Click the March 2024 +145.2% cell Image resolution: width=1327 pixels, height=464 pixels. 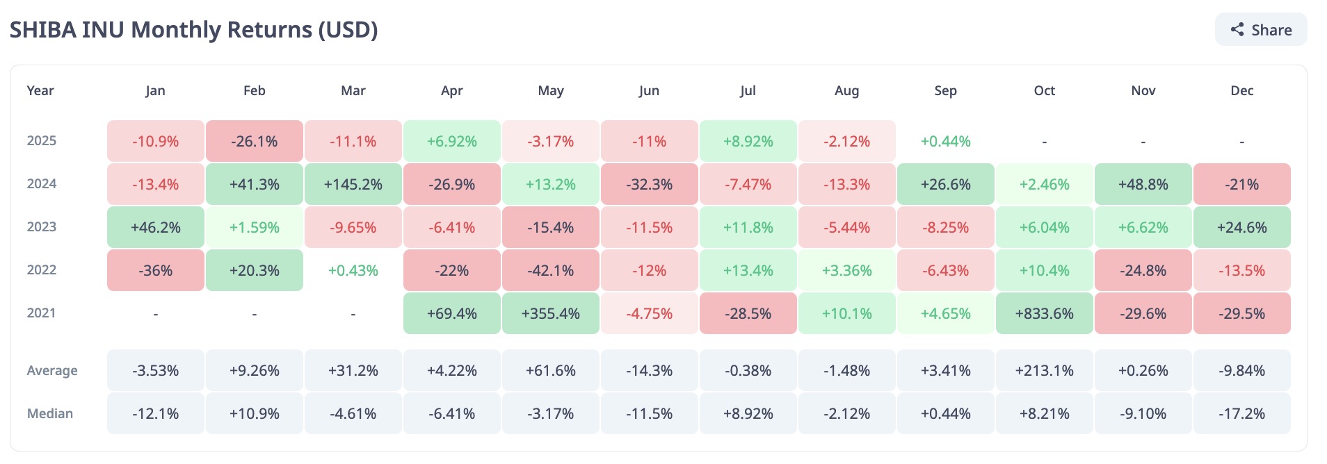coord(353,184)
